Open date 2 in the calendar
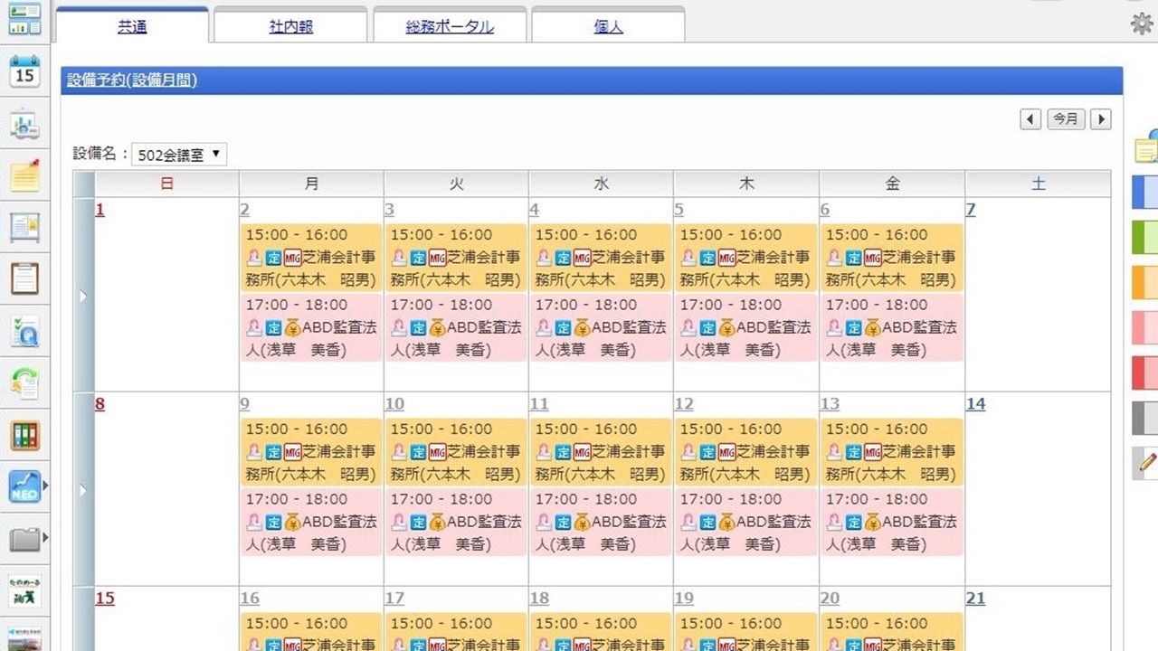 [x=244, y=210]
